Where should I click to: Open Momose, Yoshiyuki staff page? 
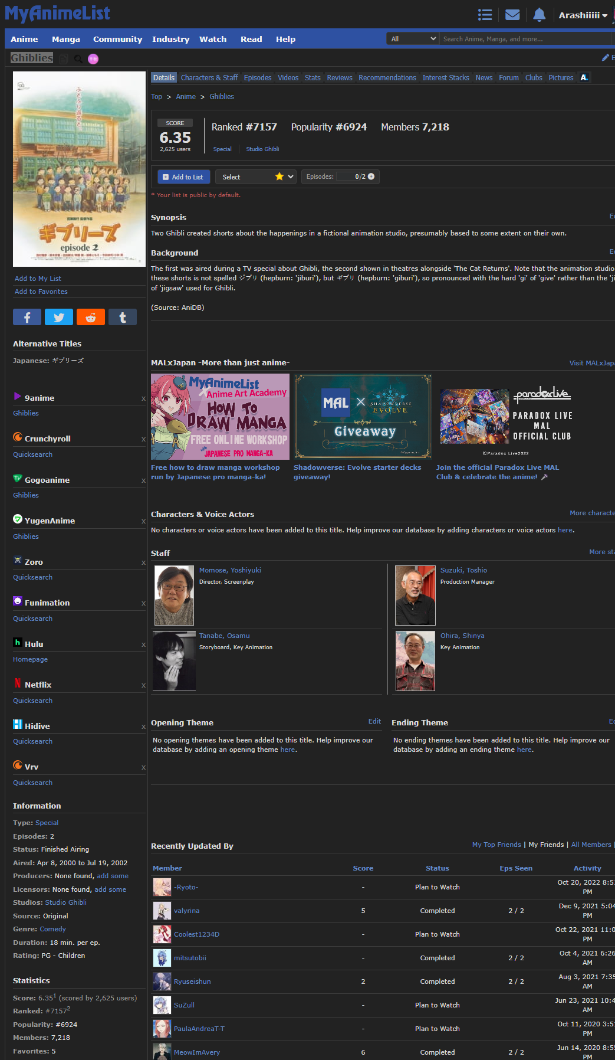pyautogui.click(x=230, y=570)
